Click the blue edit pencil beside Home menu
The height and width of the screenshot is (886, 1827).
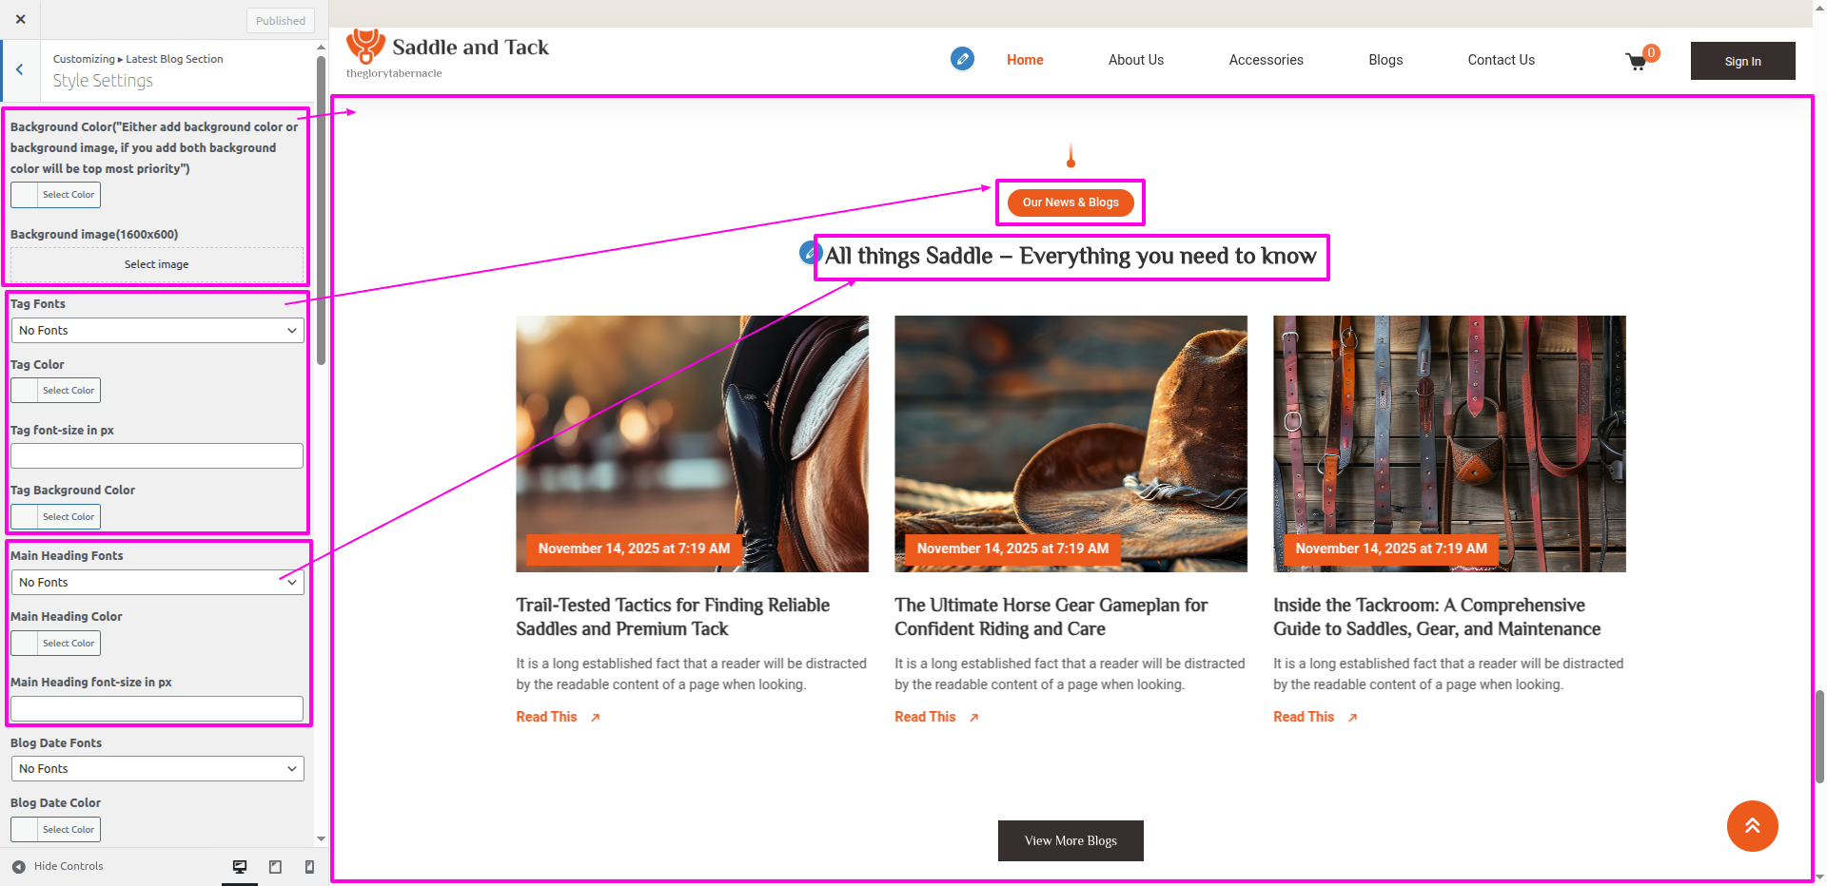tap(962, 59)
